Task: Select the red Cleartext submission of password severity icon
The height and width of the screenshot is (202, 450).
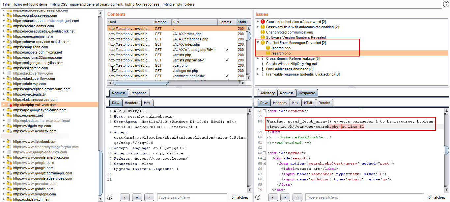Action: 263,22
